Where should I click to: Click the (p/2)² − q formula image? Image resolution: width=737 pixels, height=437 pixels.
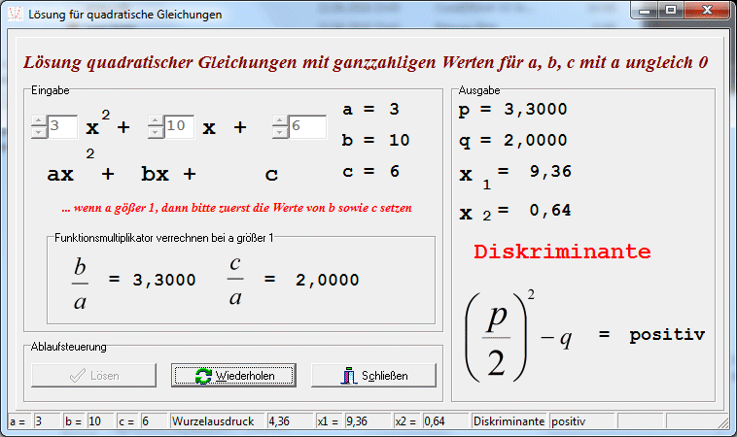518,336
